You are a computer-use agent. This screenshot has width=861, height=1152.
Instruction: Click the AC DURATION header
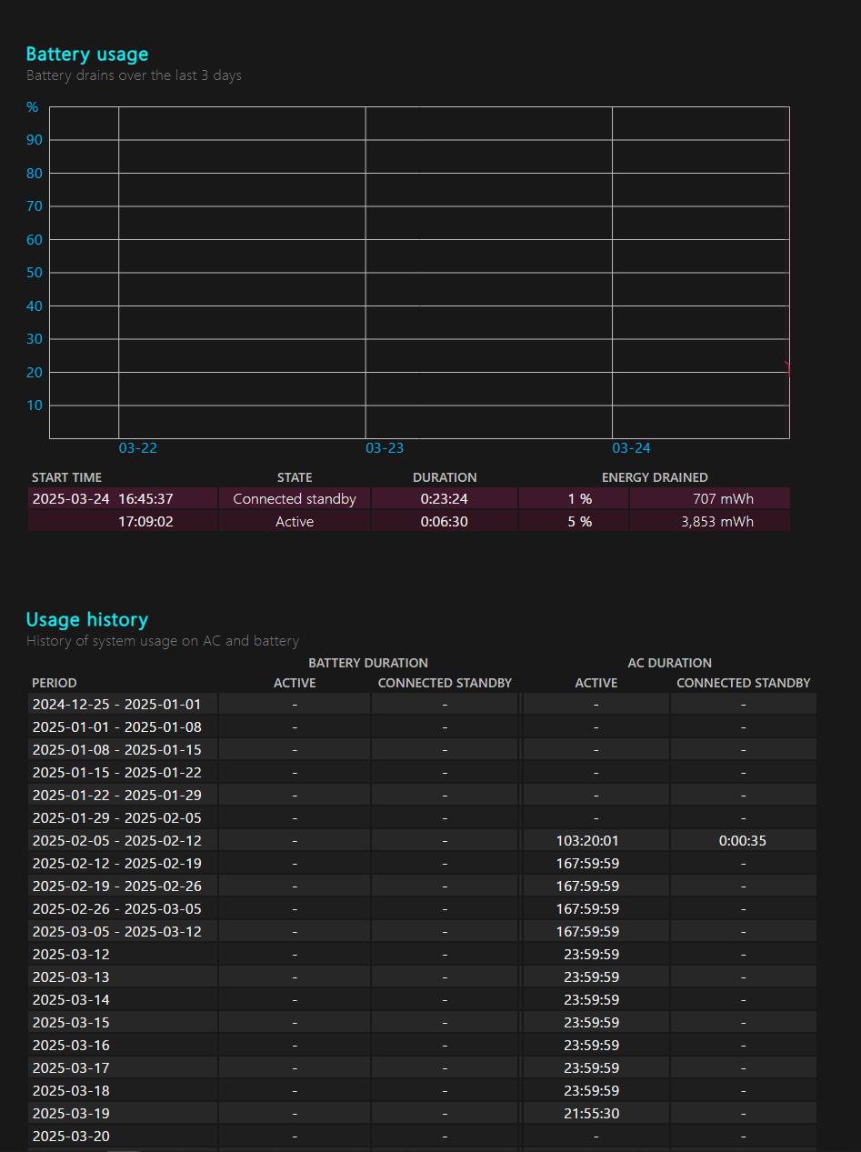670,663
